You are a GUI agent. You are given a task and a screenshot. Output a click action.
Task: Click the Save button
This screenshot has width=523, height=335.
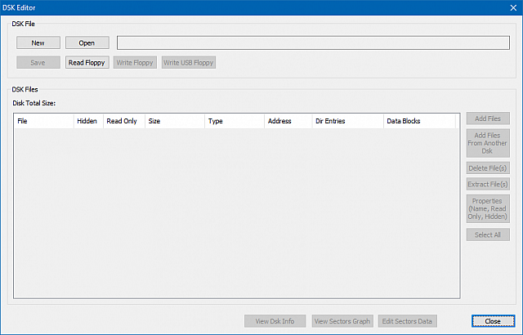(38, 62)
